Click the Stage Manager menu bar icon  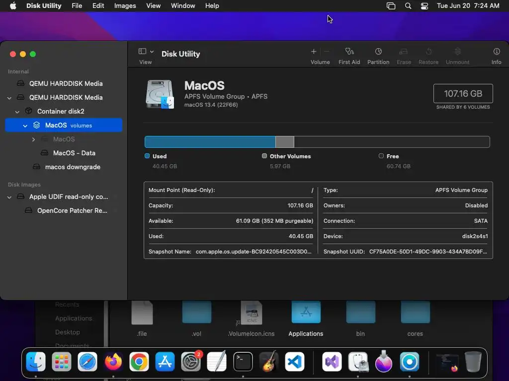click(391, 6)
